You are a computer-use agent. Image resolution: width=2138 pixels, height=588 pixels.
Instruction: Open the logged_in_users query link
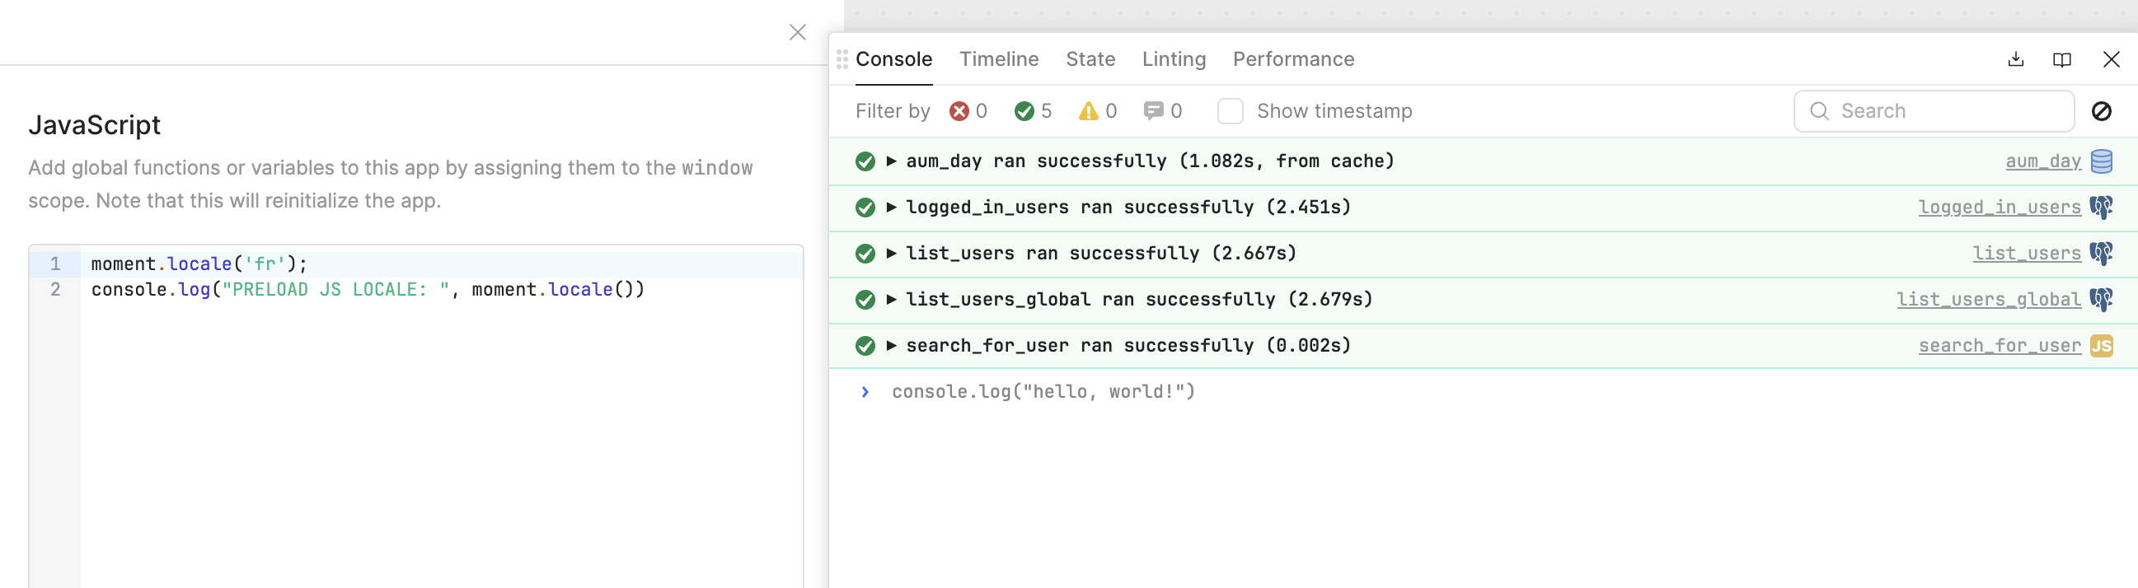1999,208
